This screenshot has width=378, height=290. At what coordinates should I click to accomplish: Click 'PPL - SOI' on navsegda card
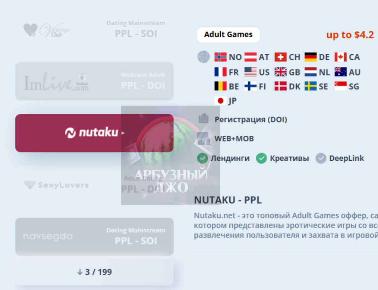click(x=136, y=241)
